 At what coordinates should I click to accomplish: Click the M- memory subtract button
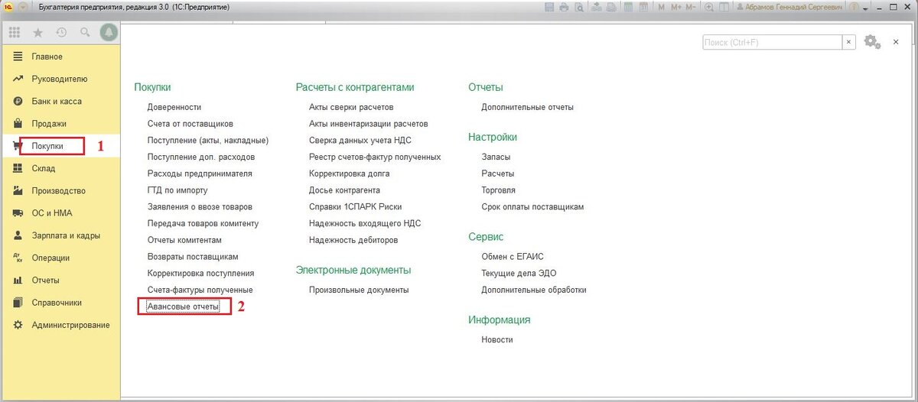point(690,7)
